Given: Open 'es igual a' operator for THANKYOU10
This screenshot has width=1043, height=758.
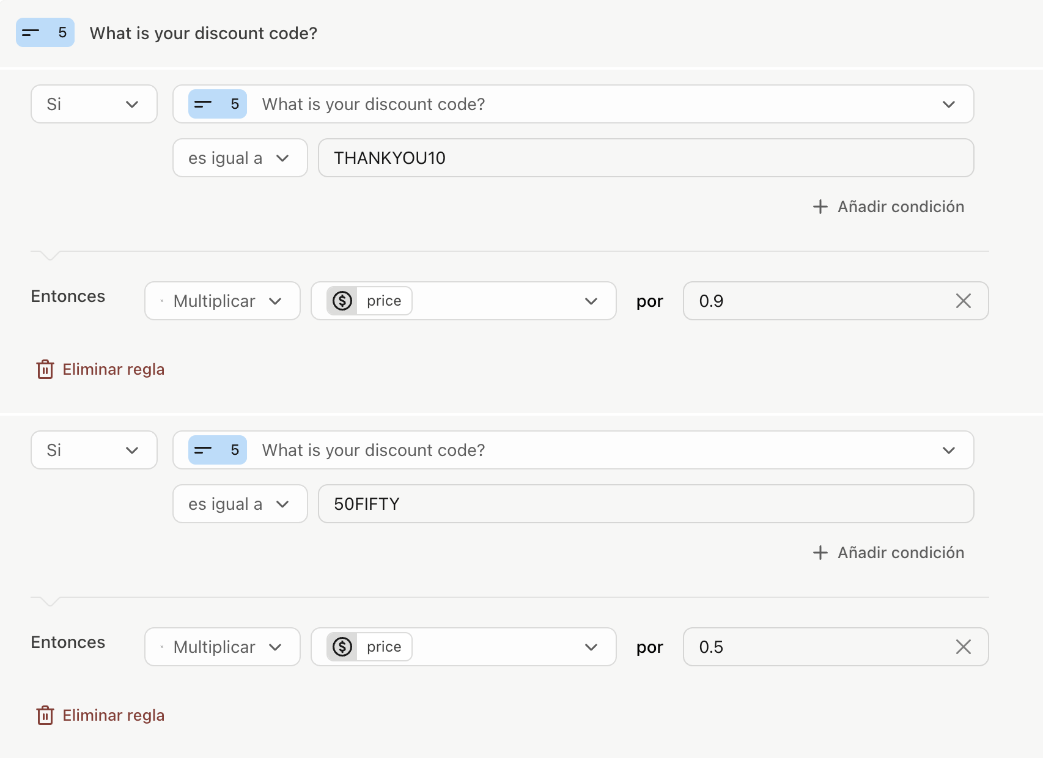Looking at the screenshot, I should 240,158.
